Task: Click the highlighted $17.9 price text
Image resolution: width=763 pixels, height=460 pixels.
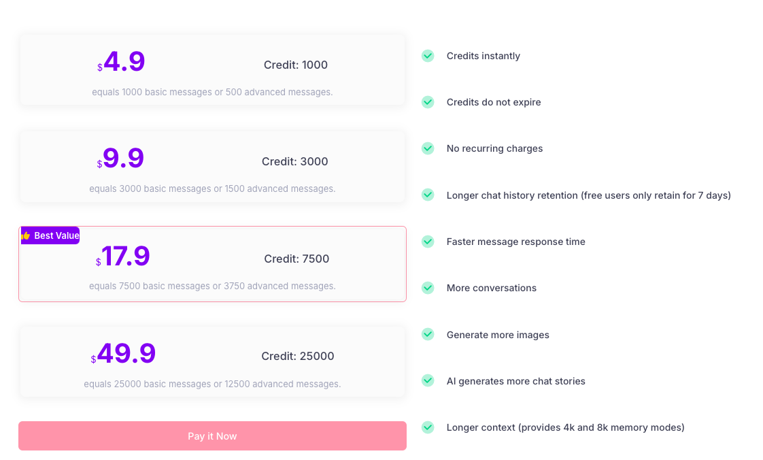Action: pos(122,257)
